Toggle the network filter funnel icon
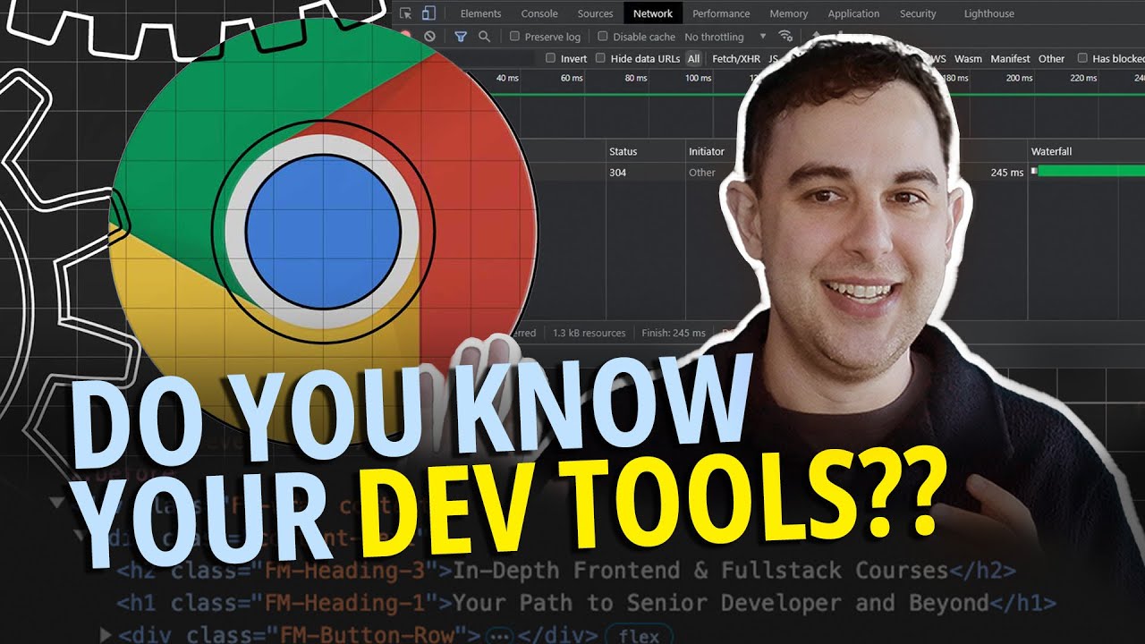The image size is (1145, 644). [x=461, y=37]
